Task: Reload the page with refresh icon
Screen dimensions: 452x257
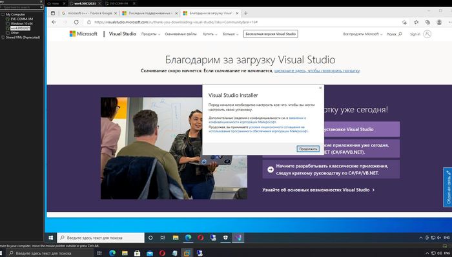Action: pyautogui.click(x=76, y=22)
